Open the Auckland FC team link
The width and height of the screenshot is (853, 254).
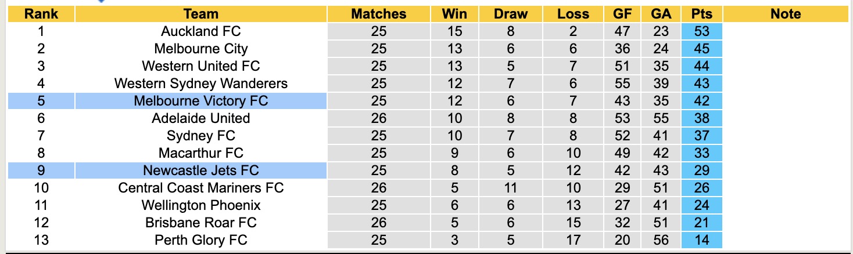point(200,31)
